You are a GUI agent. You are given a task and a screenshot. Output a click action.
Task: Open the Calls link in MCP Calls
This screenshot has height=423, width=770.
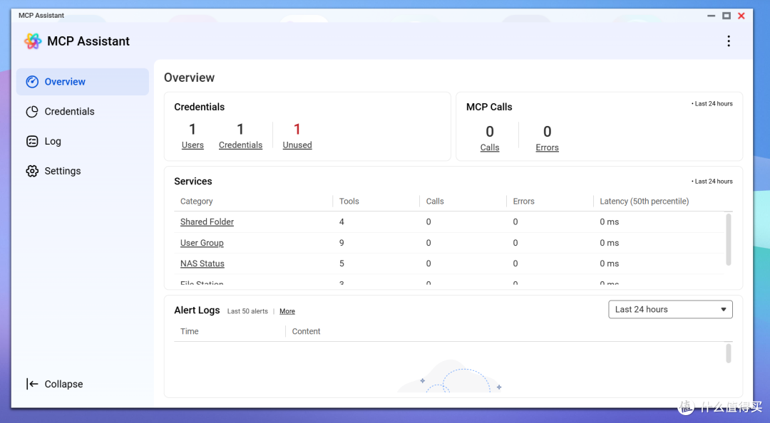tap(490, 147)
